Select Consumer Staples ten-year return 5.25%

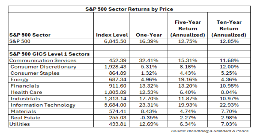point(229,73)
